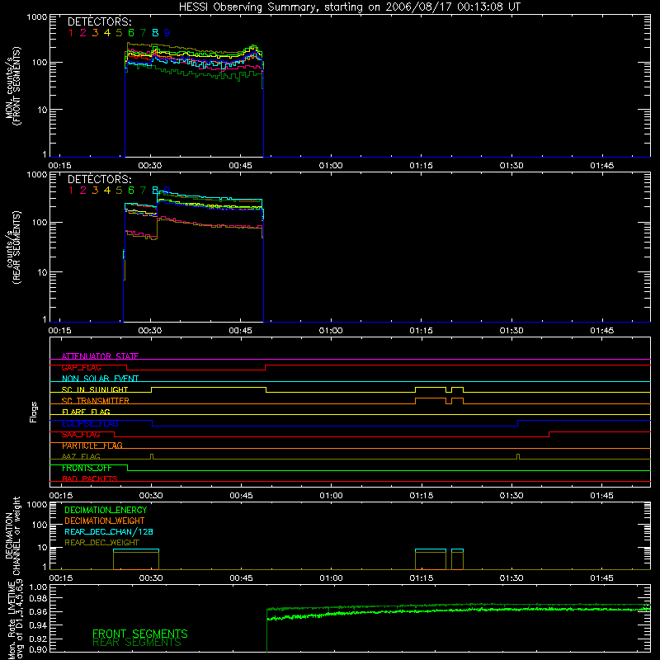Click the DECIMATION_WEIGHT legend entry
Screen dimensions: 660x660
[x=105, y=521]
